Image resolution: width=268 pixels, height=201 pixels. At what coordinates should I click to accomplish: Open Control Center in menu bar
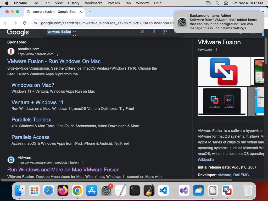(226, 3)
